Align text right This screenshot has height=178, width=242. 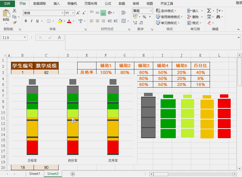click(x=103, y=21)
